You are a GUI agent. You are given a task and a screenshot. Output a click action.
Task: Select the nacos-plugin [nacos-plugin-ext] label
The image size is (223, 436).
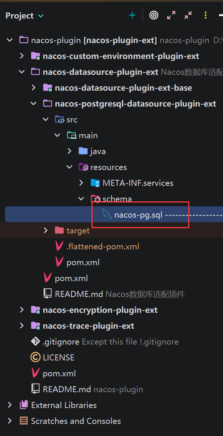(x=94, y=40)
